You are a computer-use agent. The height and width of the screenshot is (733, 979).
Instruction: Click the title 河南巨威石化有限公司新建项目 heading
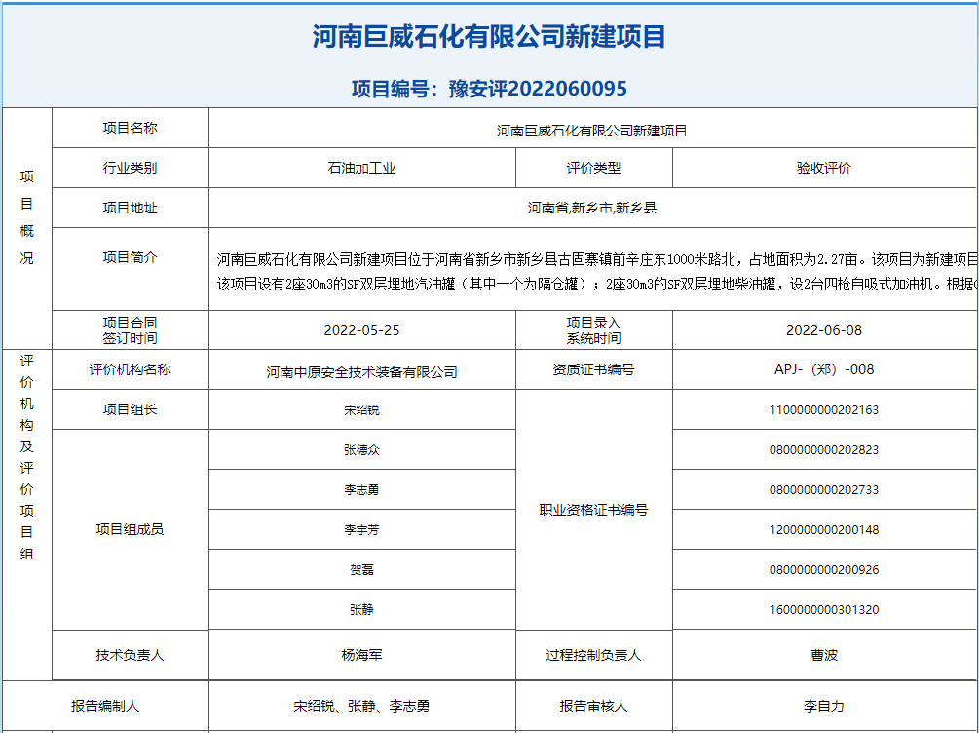(489, 36)
